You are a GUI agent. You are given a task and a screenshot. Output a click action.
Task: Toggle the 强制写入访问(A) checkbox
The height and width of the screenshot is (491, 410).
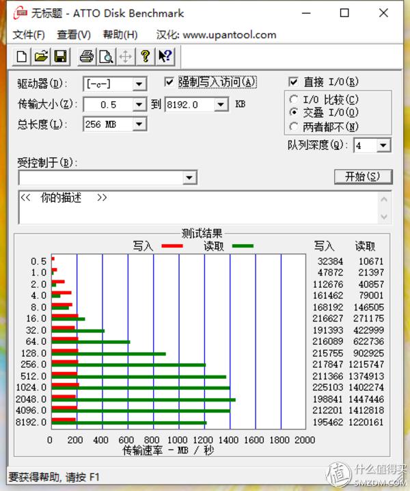(x=169, y=82)
